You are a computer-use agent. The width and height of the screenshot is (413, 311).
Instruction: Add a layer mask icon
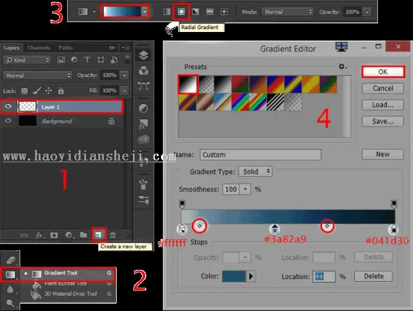54,235
